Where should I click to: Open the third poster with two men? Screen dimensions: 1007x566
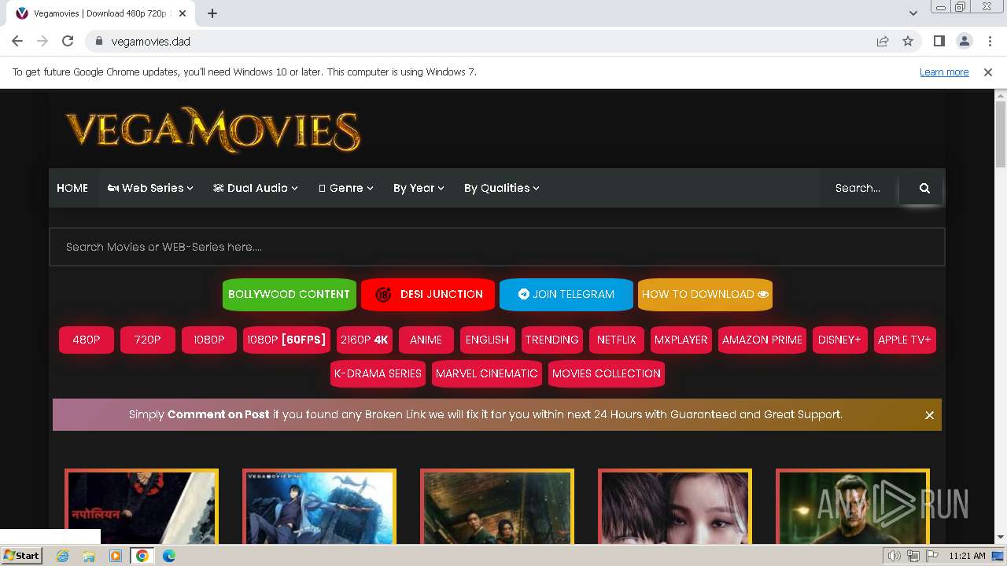[497, 507]
